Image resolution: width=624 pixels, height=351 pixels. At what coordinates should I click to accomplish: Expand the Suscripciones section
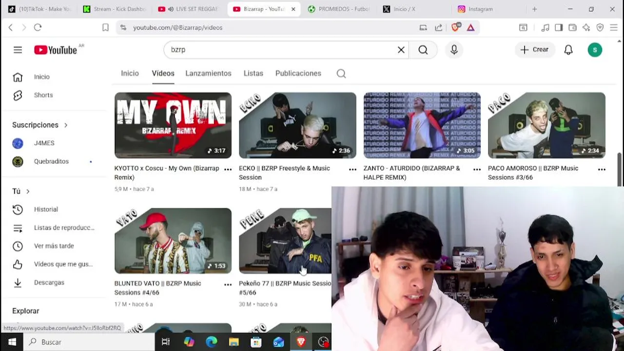point(40,125)
